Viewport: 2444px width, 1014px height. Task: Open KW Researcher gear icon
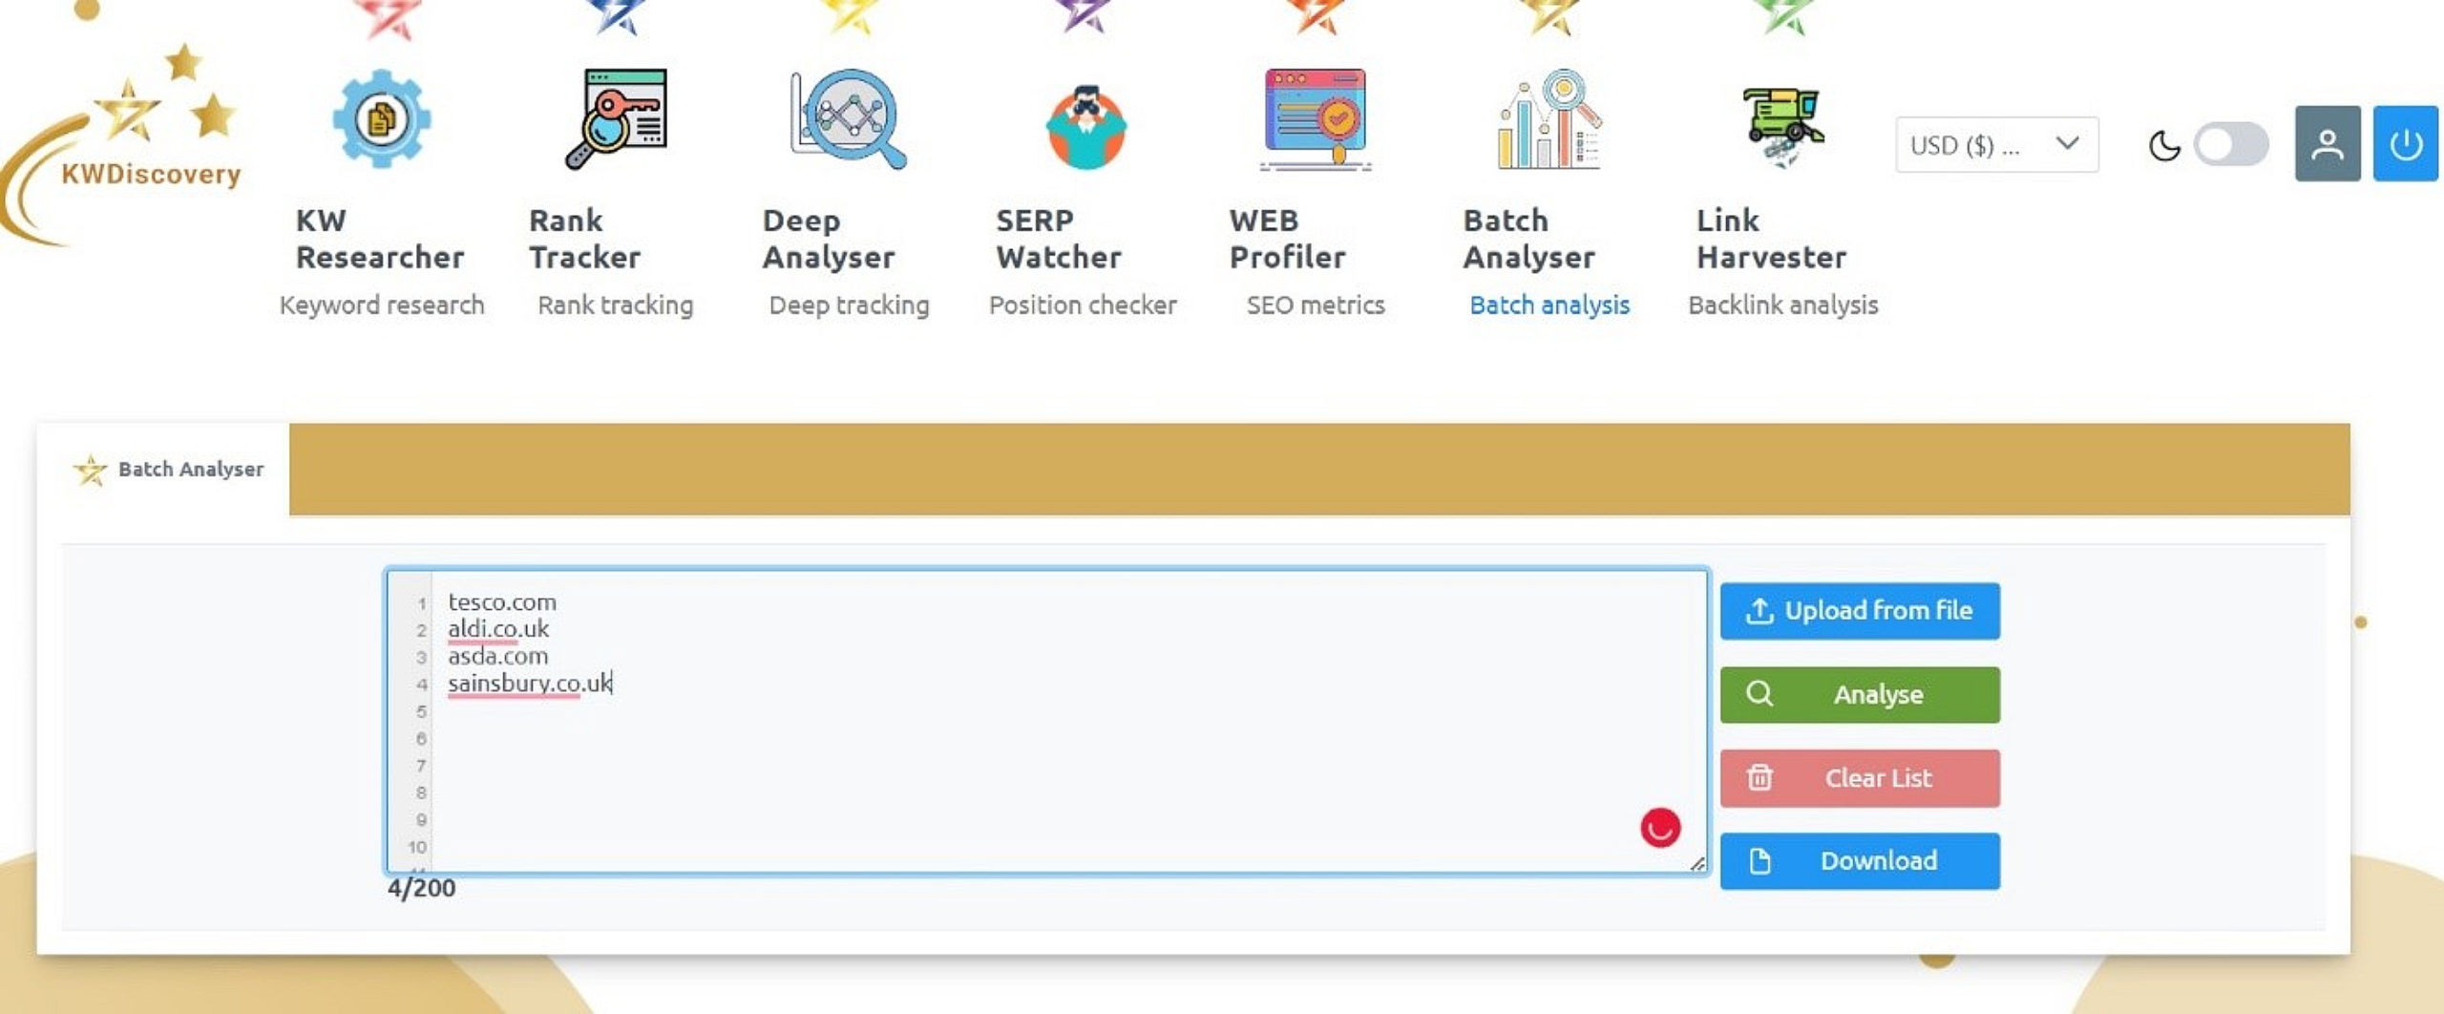coord(381,119)
